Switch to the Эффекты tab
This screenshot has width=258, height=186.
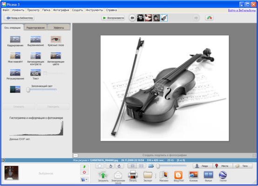(59, 28)
